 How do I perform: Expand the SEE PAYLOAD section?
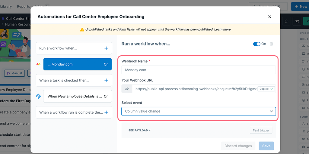point(139,130)
